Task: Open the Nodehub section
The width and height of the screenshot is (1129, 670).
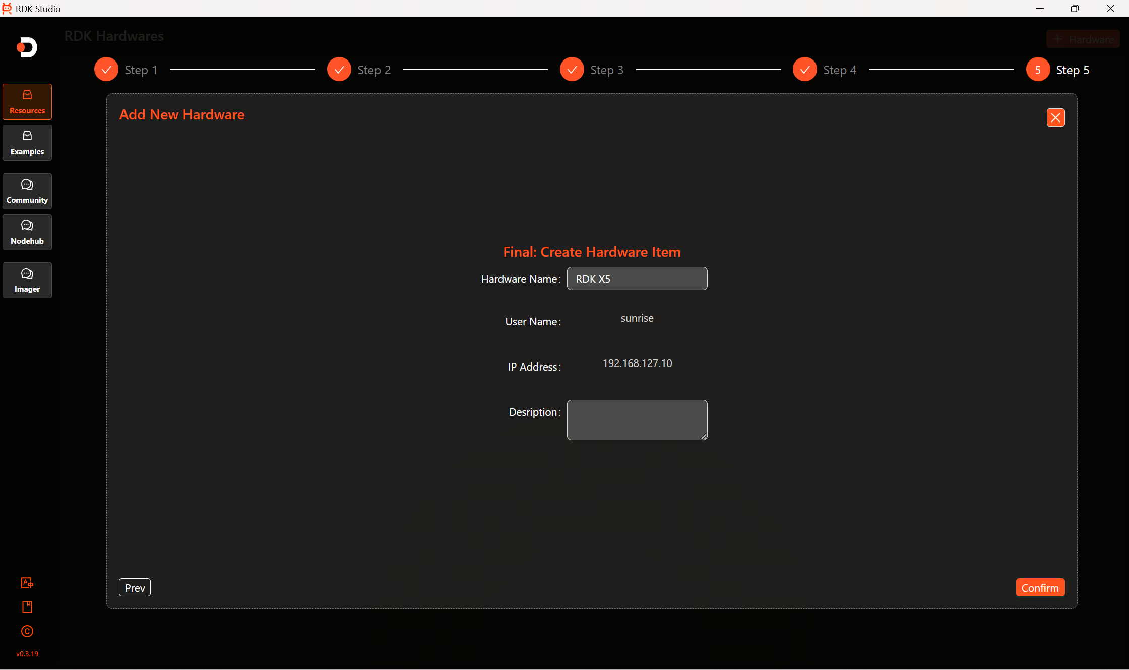Action: point(27,232)
